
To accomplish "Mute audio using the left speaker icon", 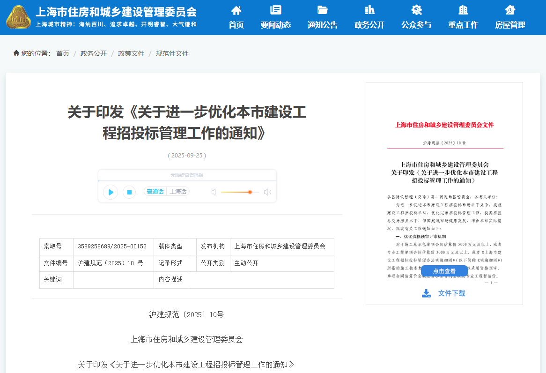I will point(214,192).
